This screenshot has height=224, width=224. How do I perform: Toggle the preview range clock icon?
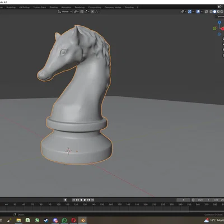(193, 200)
